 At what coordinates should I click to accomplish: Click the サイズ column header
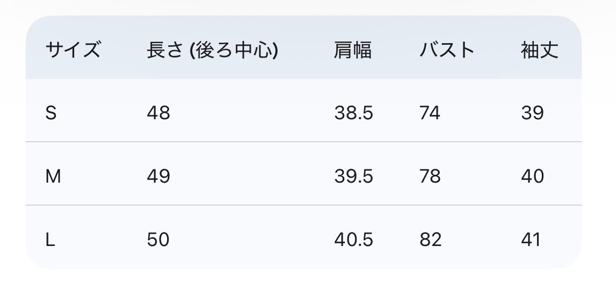tap(73, 51)
